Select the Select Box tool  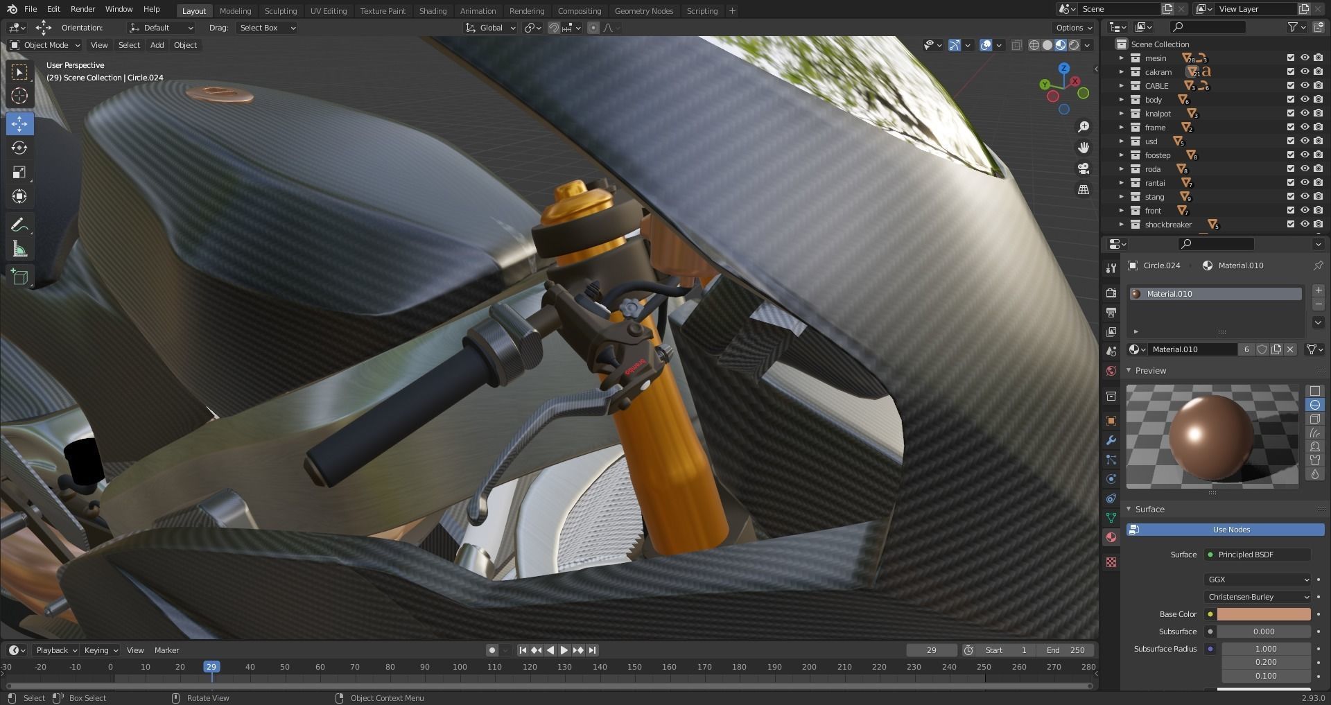(19, 72)
